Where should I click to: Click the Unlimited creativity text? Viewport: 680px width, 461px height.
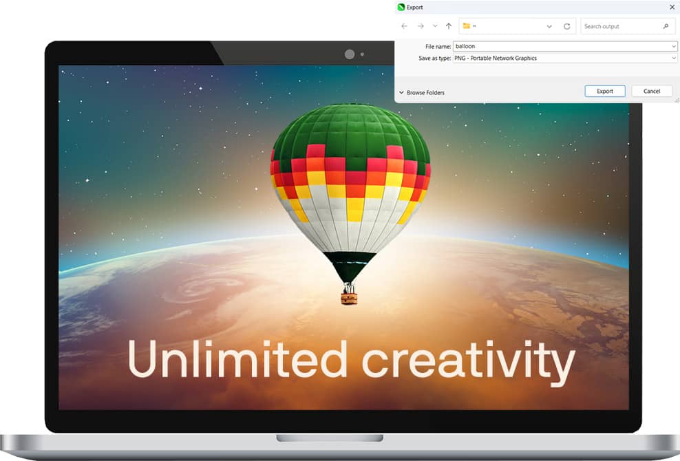pos(350,360)
